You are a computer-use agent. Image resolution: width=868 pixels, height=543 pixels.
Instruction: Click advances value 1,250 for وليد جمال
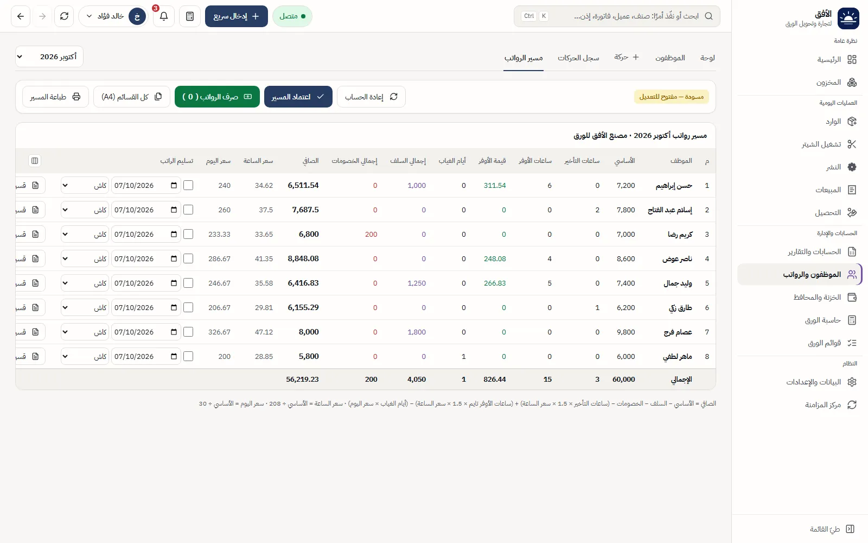417,283
